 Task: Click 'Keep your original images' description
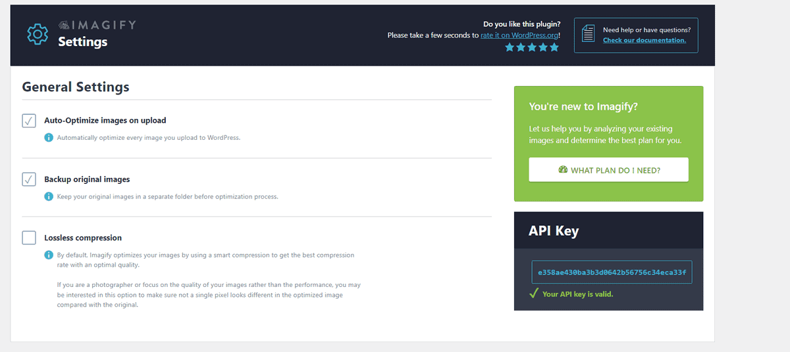pos(168,196)
